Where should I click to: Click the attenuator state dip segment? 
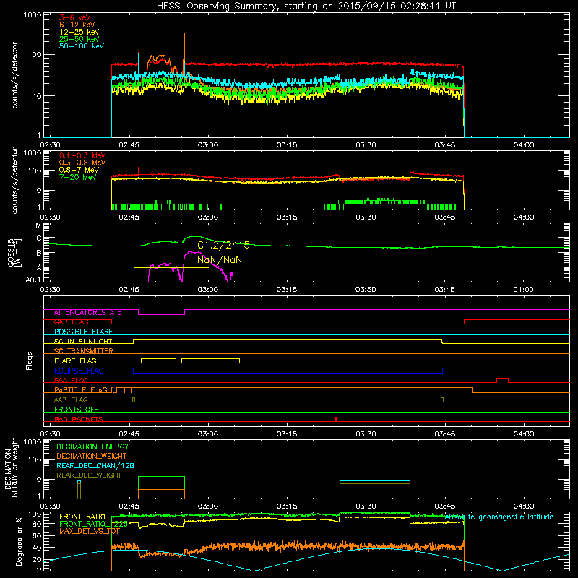pos(161,314)
